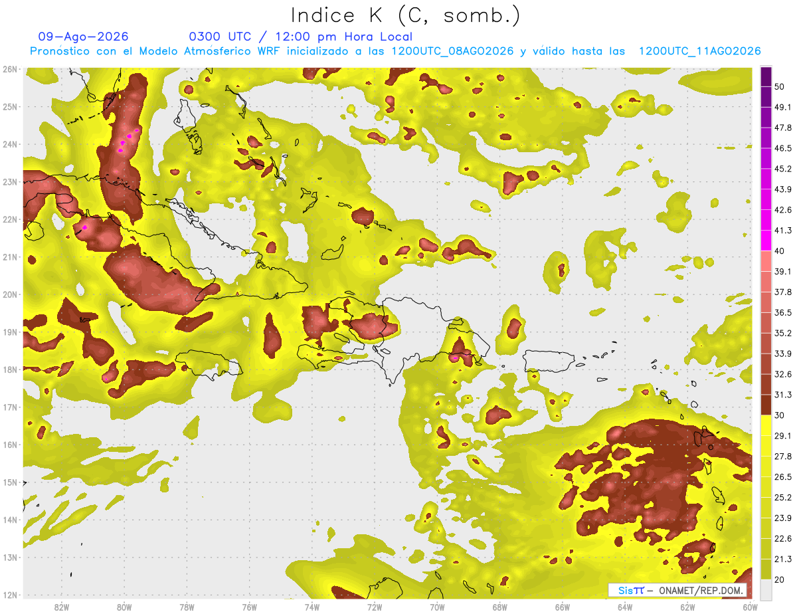Click latitude label '14N'
This screenshot has height=616, width=797.
point(10,520)
